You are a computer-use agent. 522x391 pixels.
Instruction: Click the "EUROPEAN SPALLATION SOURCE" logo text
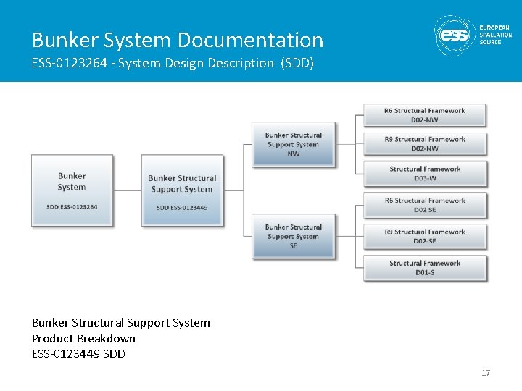[x=496, y=35]
